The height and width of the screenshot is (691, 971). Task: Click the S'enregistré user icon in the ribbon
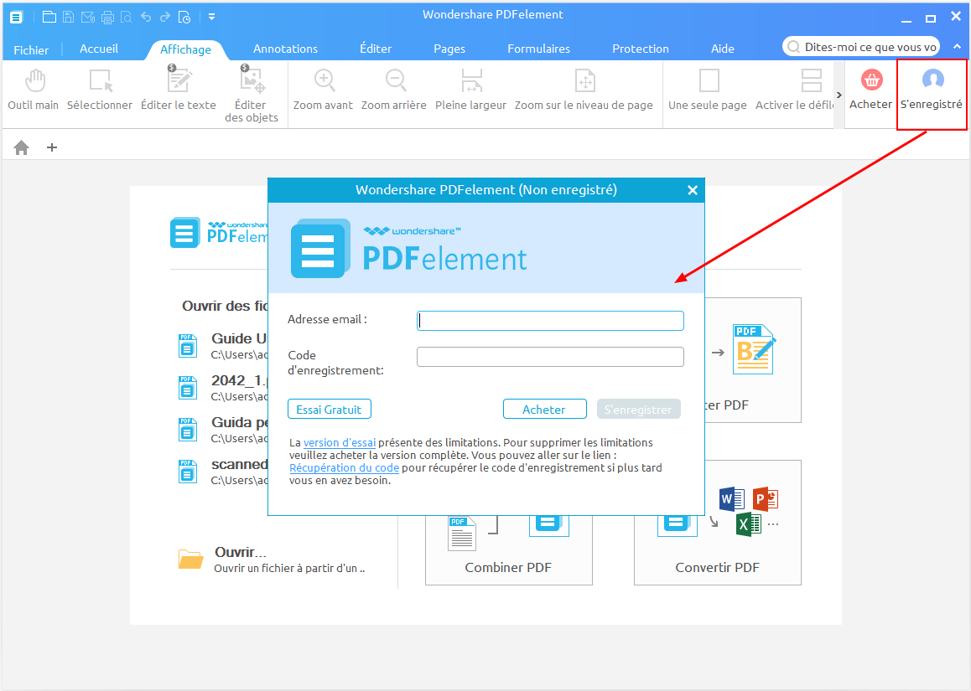932,90
